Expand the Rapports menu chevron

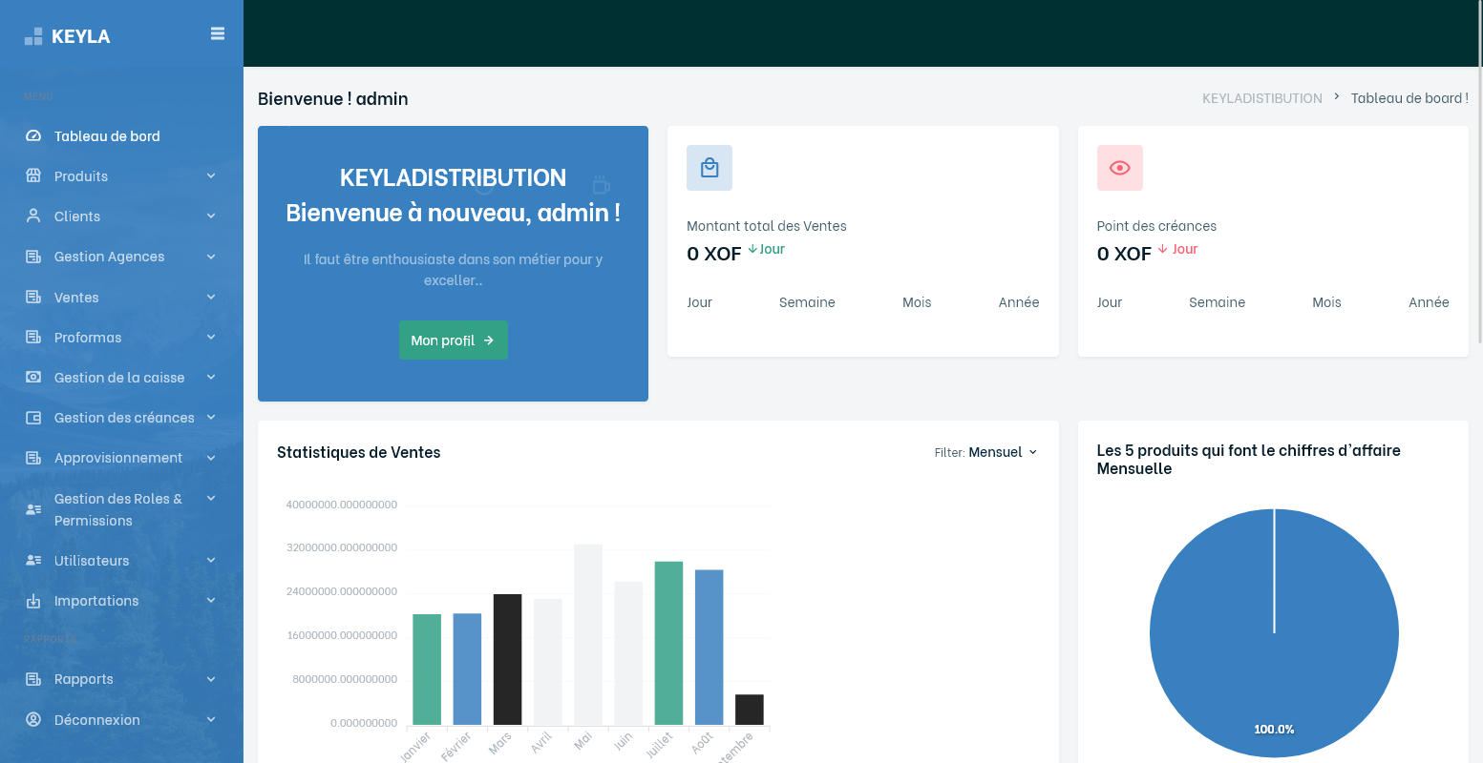pos(211,679)
